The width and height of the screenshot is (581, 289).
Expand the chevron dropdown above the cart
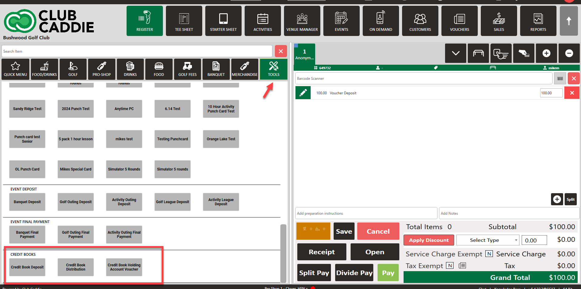[455, 53]
